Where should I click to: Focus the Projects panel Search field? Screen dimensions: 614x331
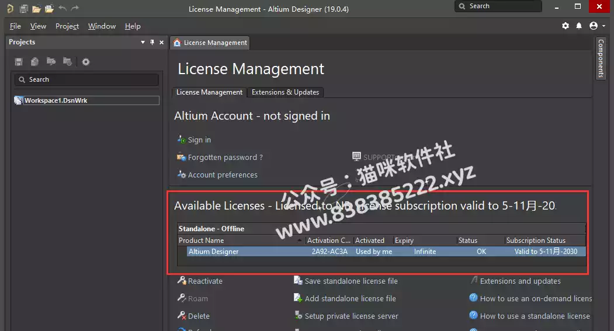86,79
